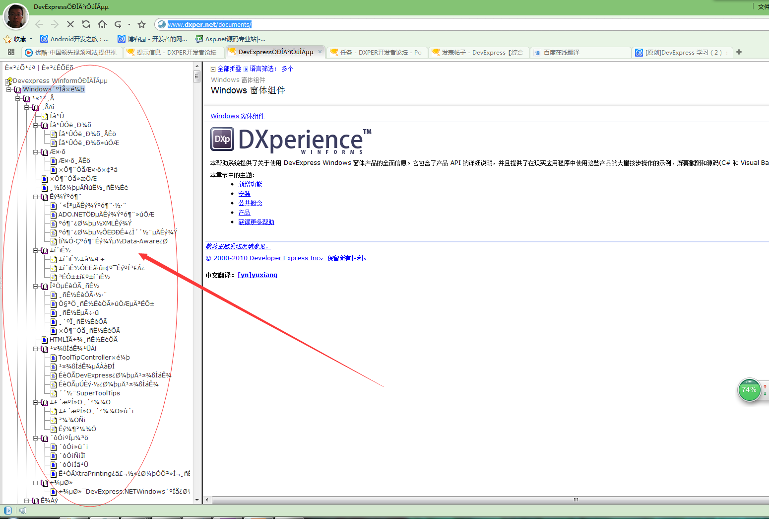Follow the Windows 窗体组件 link
This screenshot has width=769, height=519.
238,116
